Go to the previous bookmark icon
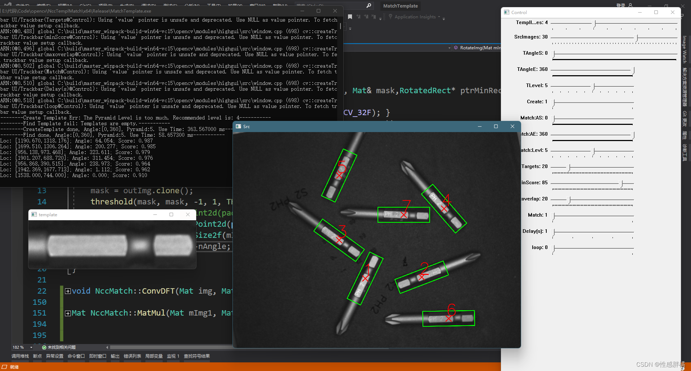 click(358, 17)
